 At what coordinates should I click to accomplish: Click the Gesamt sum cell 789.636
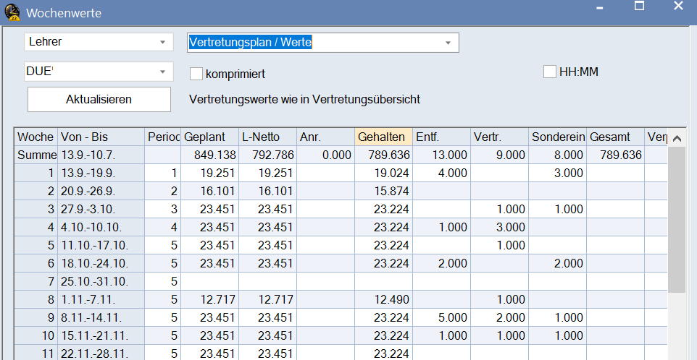(x=615, y=155)
